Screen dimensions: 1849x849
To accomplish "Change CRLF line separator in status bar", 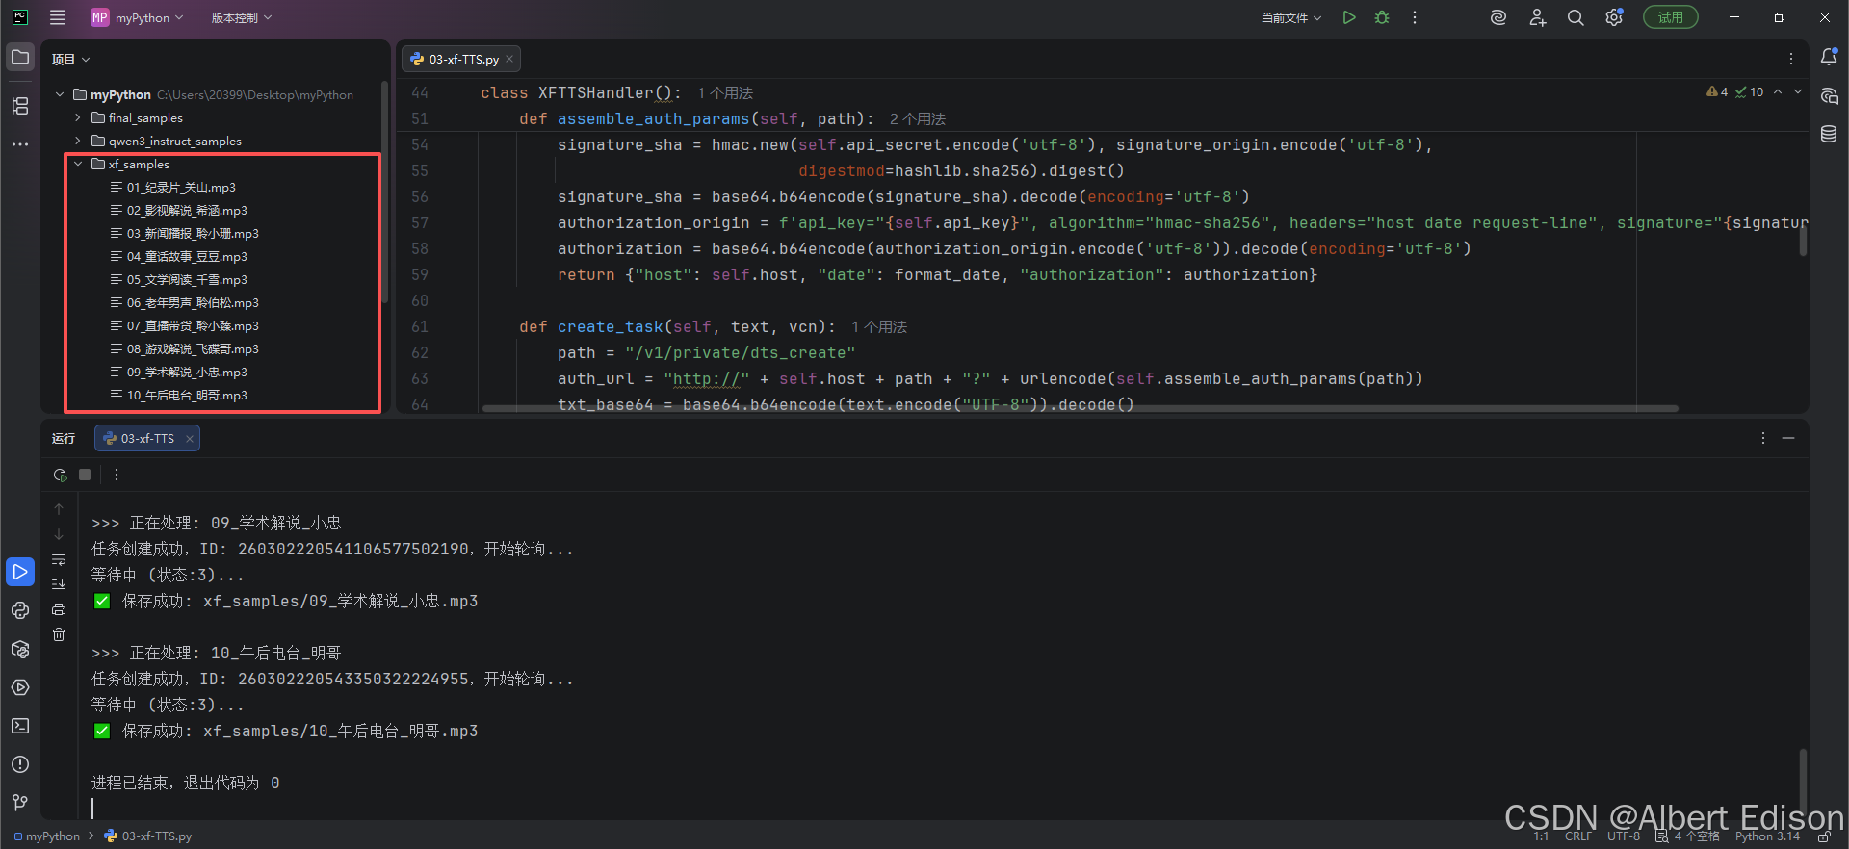I will (1578, 836).
